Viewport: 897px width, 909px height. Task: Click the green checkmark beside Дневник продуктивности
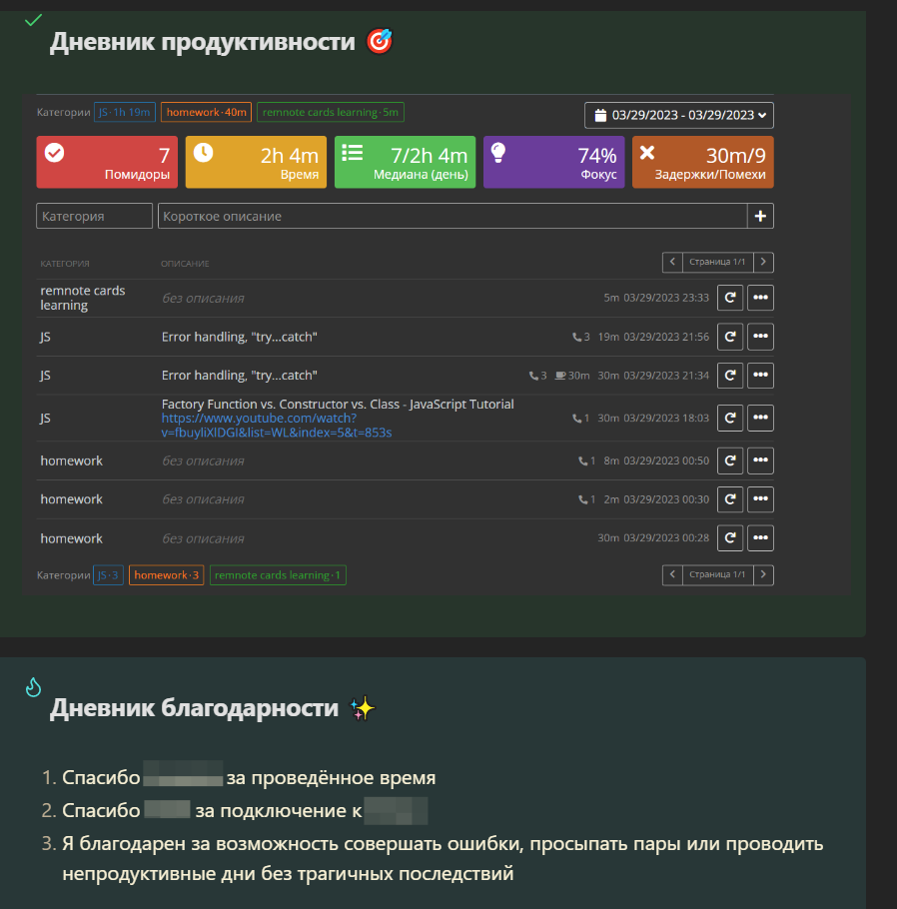pyautogui.click(x=34, y=20)
